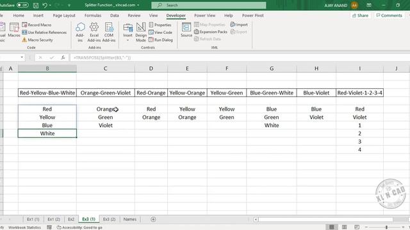The width and height of the screenshot is (410, 230).
Task: Click View Code
Action: (x=160, y=33)
